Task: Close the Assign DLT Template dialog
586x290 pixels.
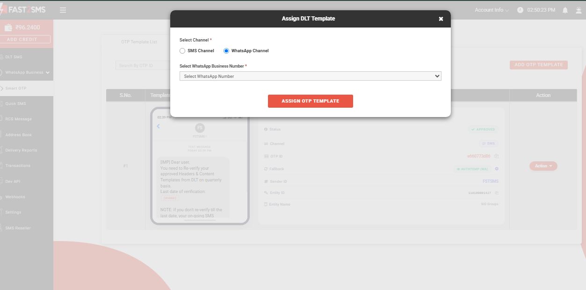Action: coord(441,19)
